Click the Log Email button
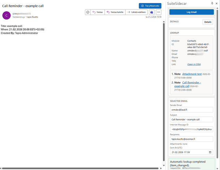This screenshot has height=170, width=220. [191, 12]
